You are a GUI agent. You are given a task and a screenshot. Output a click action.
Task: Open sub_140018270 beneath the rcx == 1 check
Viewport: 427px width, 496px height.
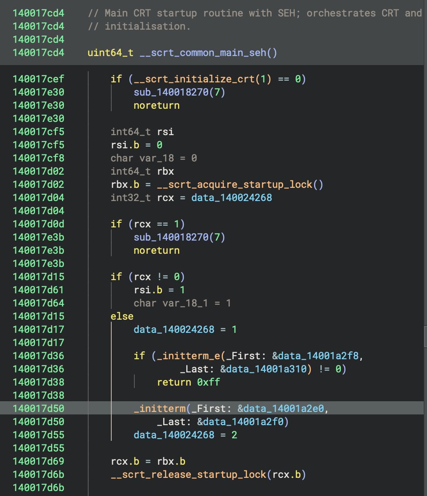(x=171, y=237)
